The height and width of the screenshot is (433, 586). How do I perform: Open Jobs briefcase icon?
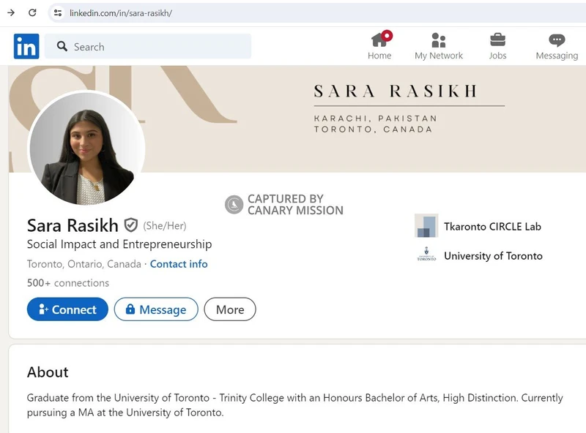(x=497, y=40)
